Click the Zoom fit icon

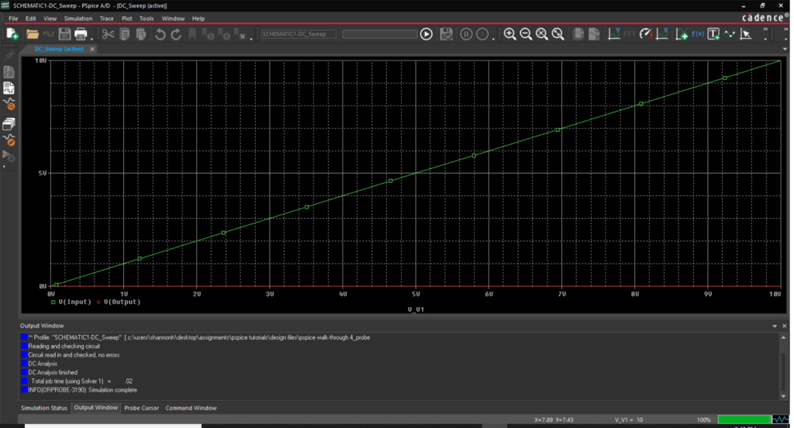pyautogui.click(x=558, y=34)
